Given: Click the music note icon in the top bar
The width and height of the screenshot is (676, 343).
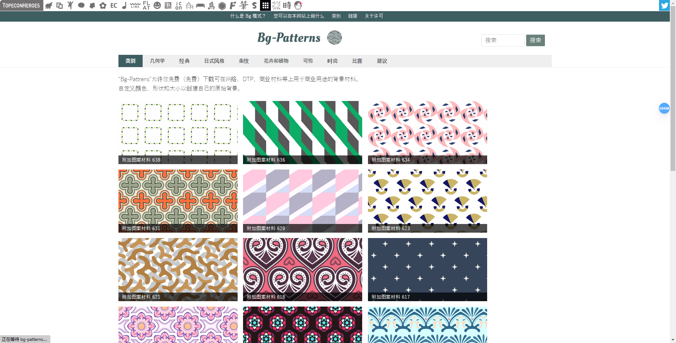Looking at the screenshot, I should coord(124,5).
